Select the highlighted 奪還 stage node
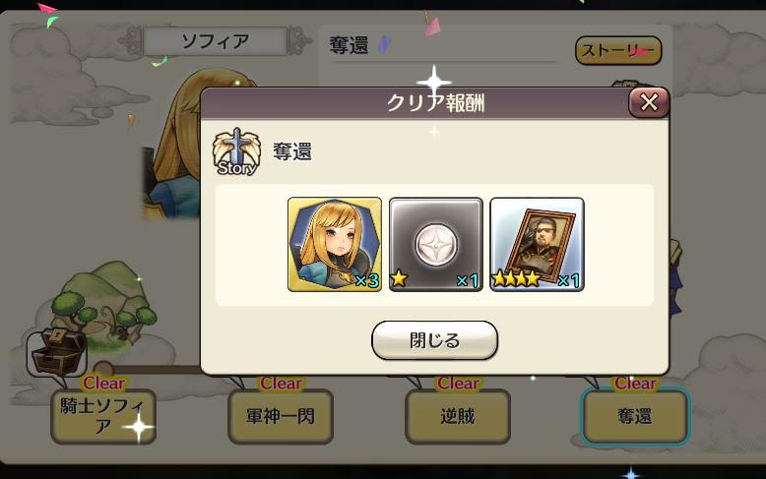The width and height of the screenshot is (766, 479). coord(635,417)
